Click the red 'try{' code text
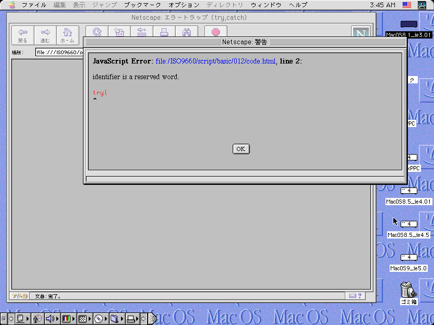434x325 pixels. click(x=100, y=93)
